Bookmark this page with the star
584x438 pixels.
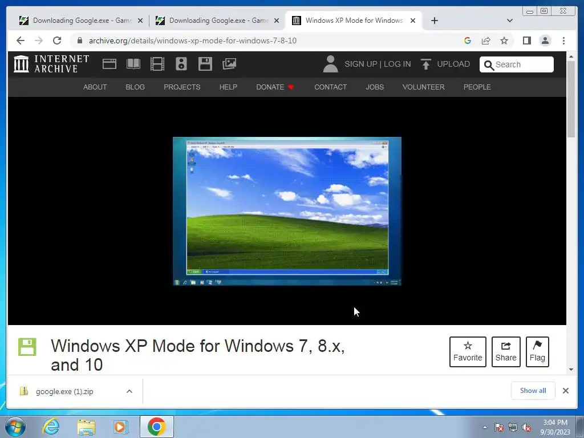tap(504, 40)
